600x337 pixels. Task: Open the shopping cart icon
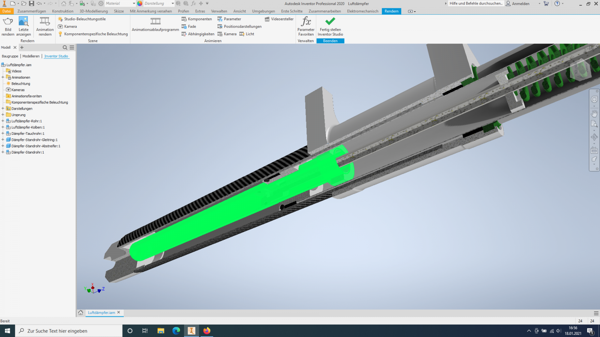pos(546,3)
